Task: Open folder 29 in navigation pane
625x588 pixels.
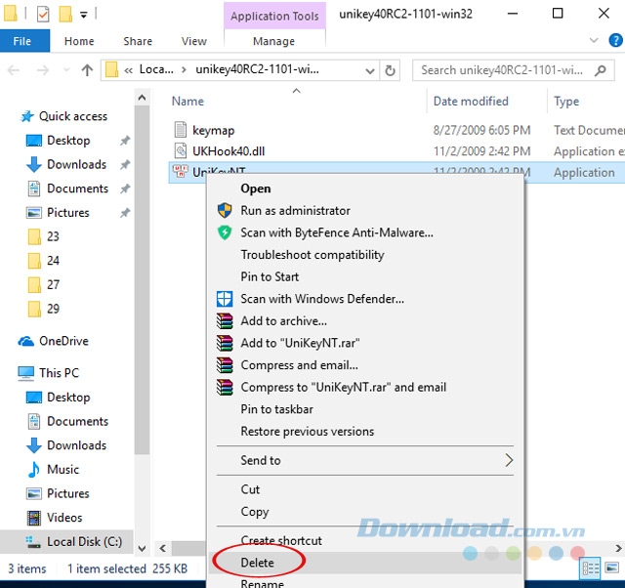Action: (53, 309)
